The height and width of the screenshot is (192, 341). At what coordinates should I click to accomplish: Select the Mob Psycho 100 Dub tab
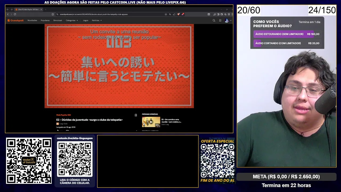point(28,9)
